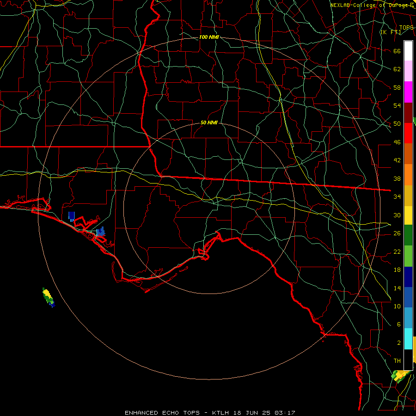Click the yellow-green echo by the legend's base
The height and width of the screenshot is (416, 416).
(x=401, y=376)
